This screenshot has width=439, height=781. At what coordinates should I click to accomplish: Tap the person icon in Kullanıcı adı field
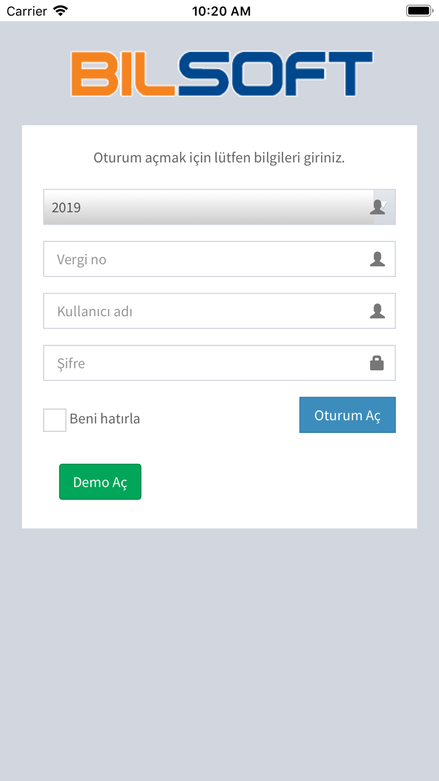(x=377, y=311)
